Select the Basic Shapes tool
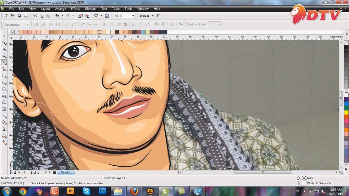This screenshot has width=349, height=196. tap(4, 96)
